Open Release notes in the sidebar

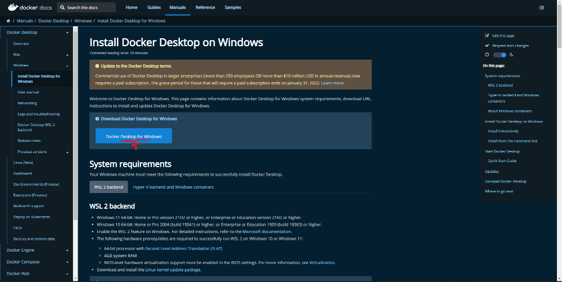[29, 141]
